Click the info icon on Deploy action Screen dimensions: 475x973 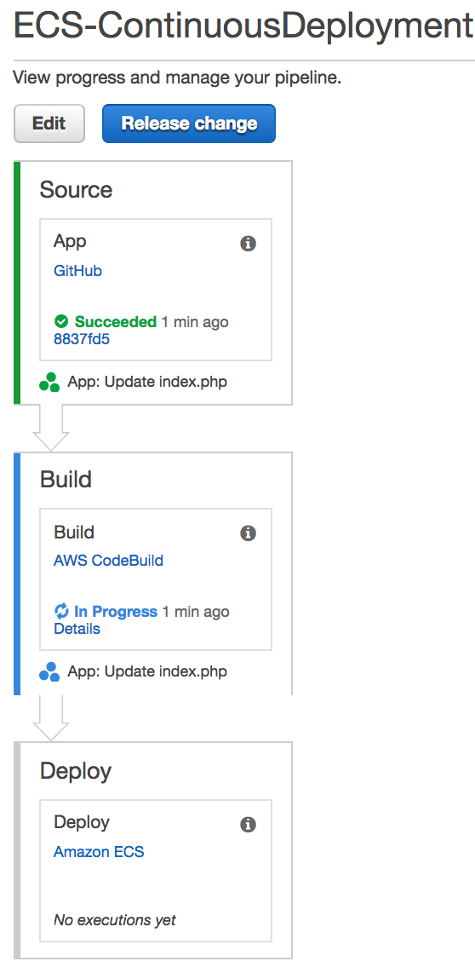click(248, 824)
